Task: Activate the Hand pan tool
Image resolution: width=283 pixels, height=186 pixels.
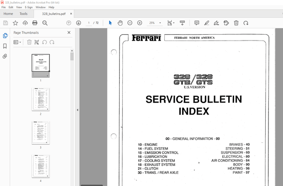Action: point(120,23)
